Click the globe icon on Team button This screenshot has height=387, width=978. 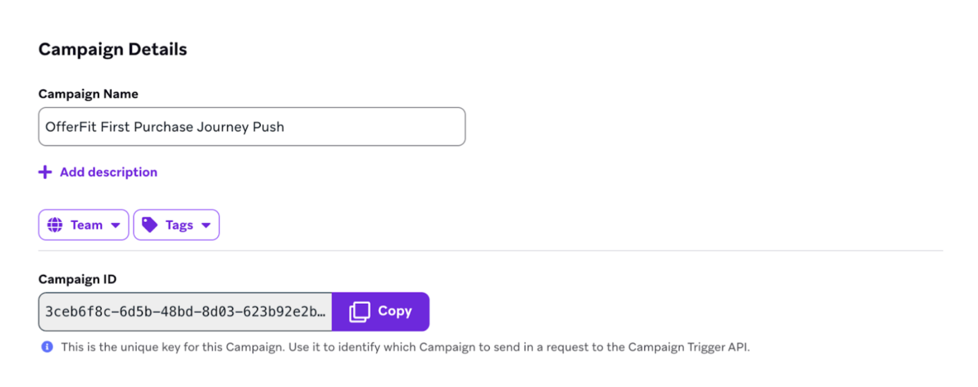[55, 225]
